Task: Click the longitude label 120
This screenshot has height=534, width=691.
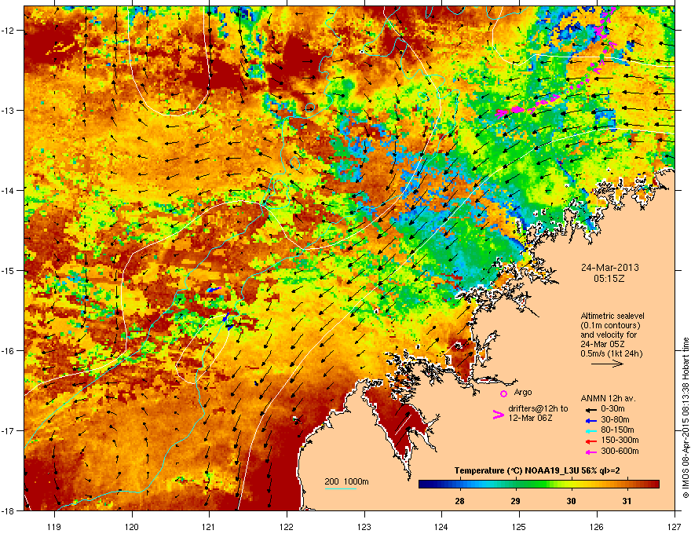Action: pos(132,526)
